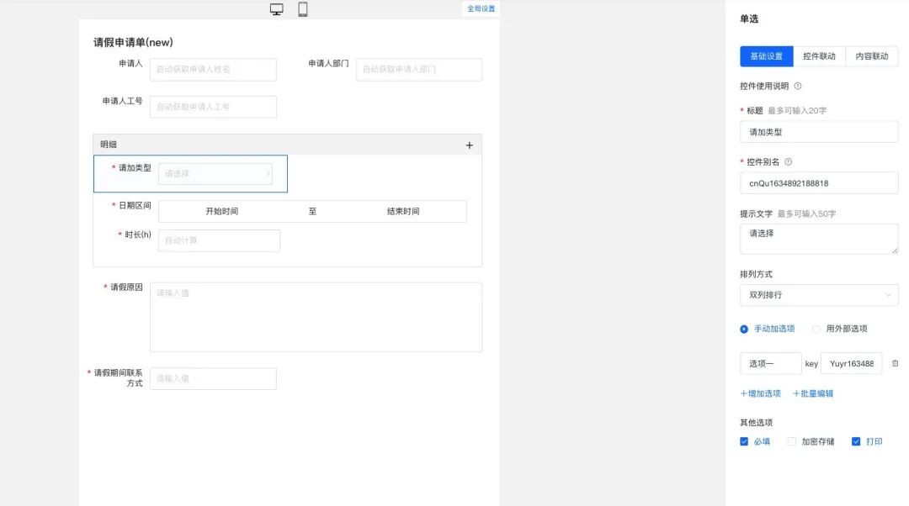Edit option key field Yuyr163488
Viewport: 909px width, 506px height.
tap(851, 364)
